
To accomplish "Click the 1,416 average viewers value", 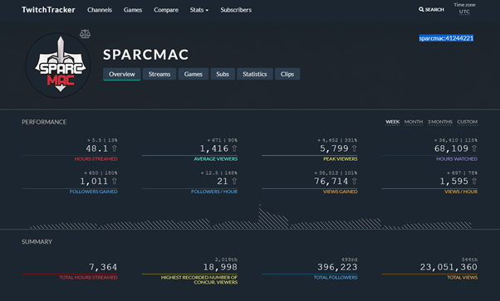I will (214, 148).
